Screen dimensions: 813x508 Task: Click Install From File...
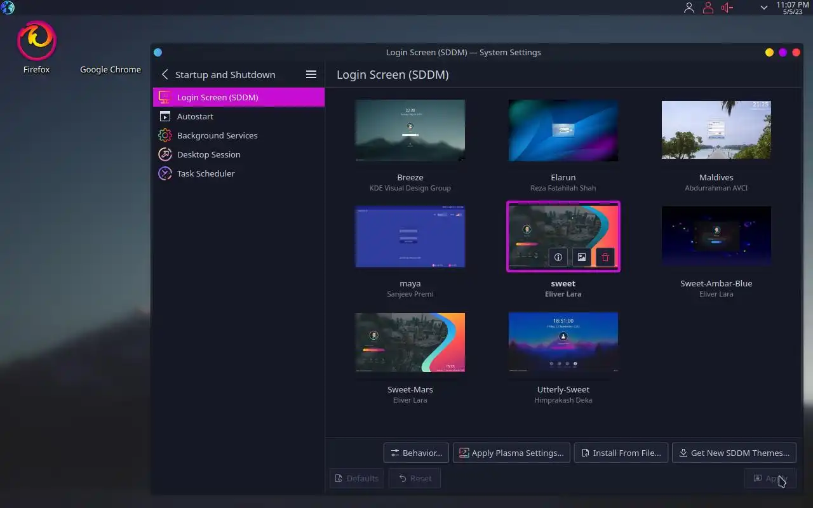621,453
